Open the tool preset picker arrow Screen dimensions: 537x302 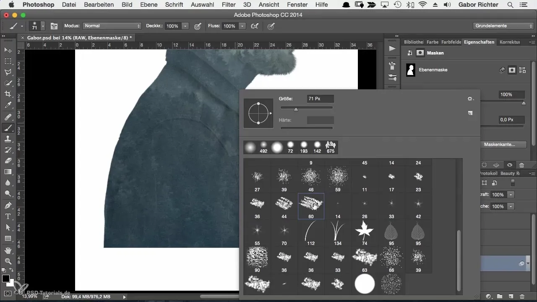(x=22, y=26)
